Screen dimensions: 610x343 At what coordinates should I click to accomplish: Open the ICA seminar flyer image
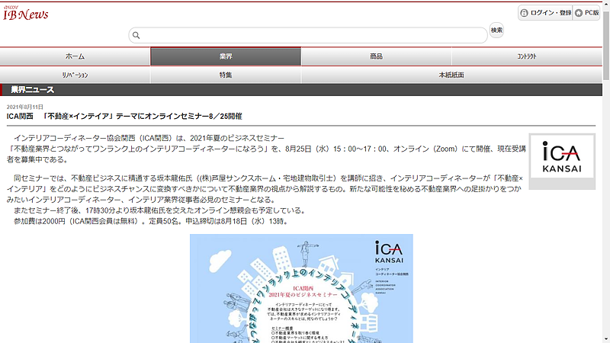[301, 288]
